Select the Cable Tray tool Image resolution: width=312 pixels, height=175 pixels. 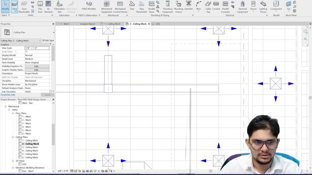(x=208, y=6)
